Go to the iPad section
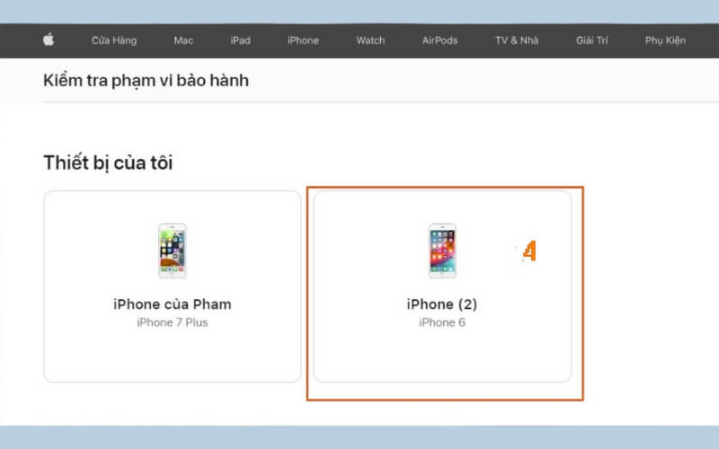This screenshot has height=449, width=719. [x=240, y=40]
